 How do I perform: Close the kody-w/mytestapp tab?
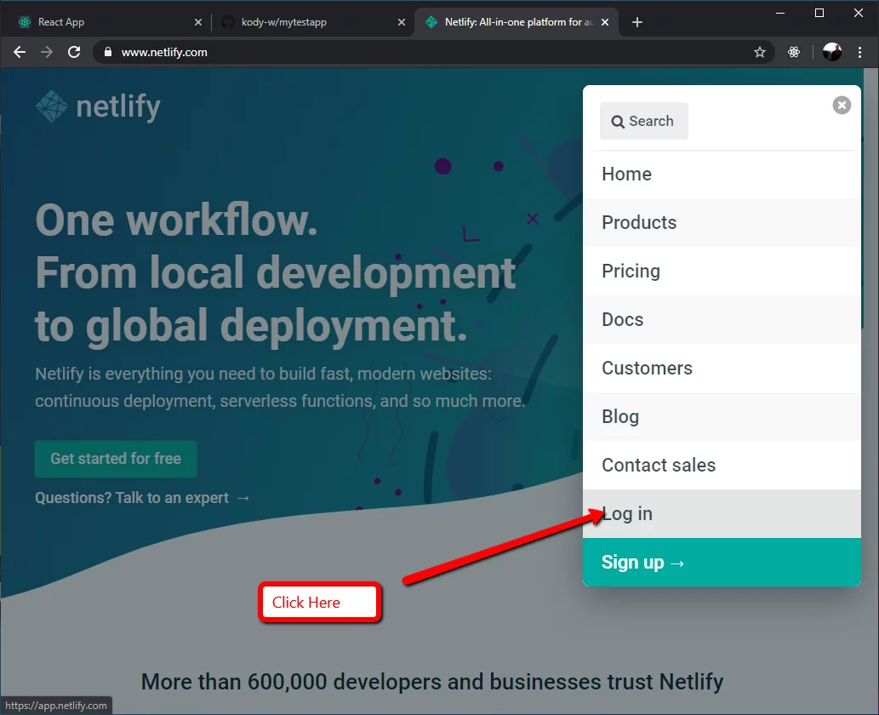pyautogui.click(x=402, y=22)
